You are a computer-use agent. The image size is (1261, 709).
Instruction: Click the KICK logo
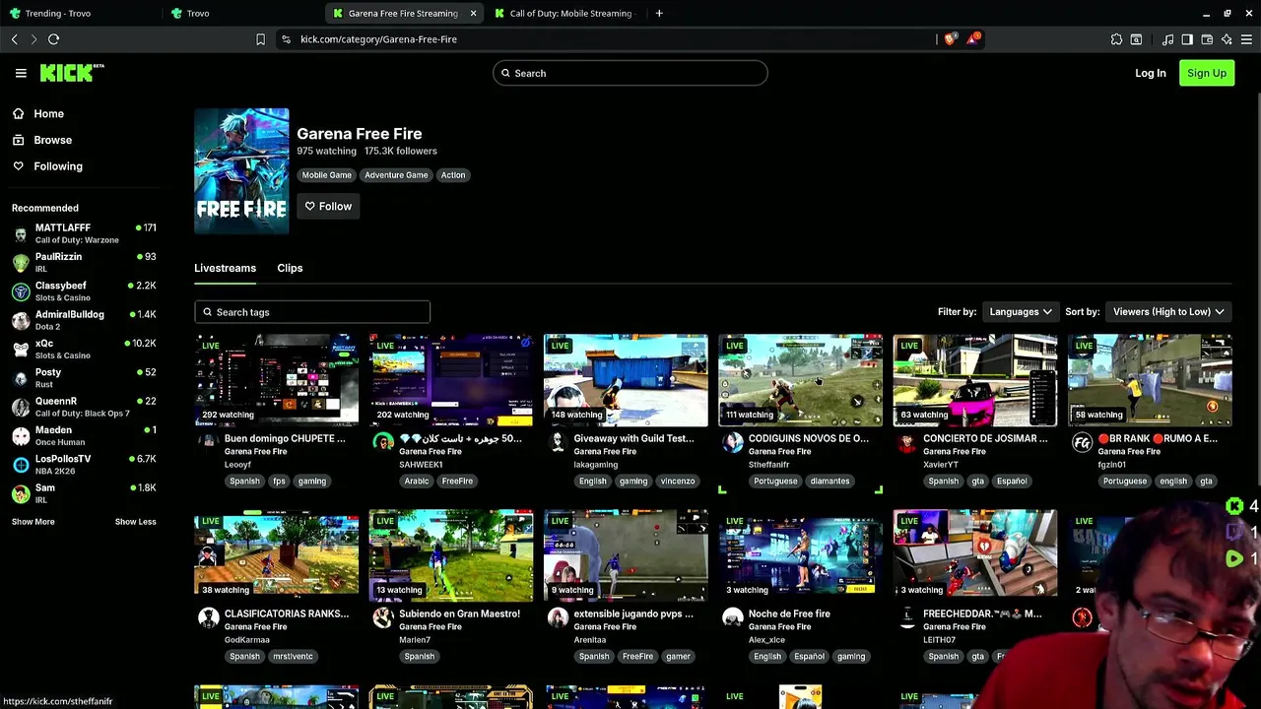pyautogui.click(x=72, y=73)
